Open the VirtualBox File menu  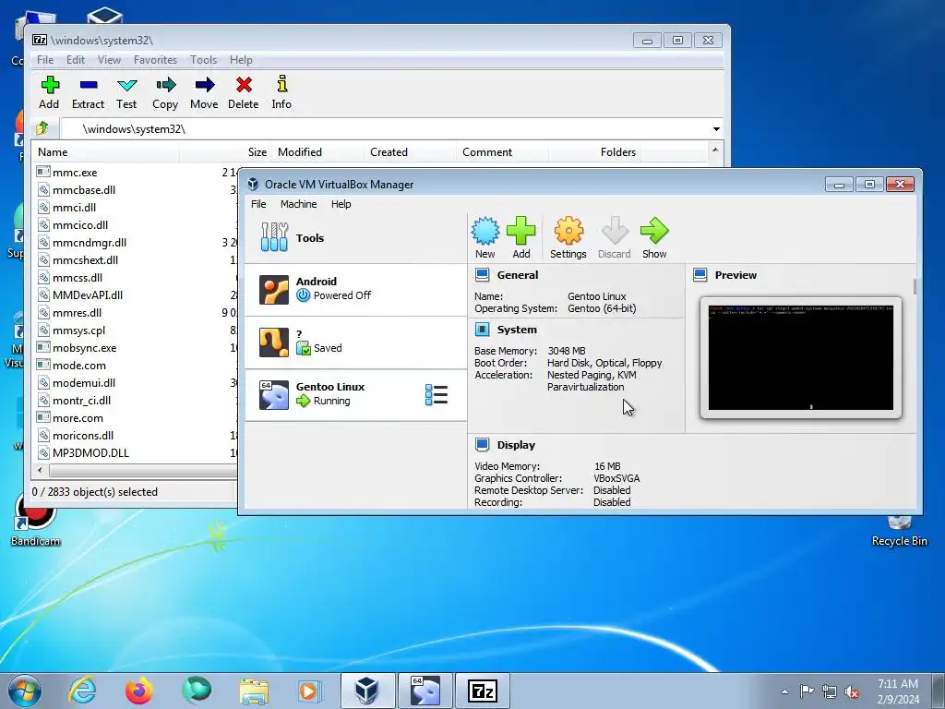click(258, 204)
